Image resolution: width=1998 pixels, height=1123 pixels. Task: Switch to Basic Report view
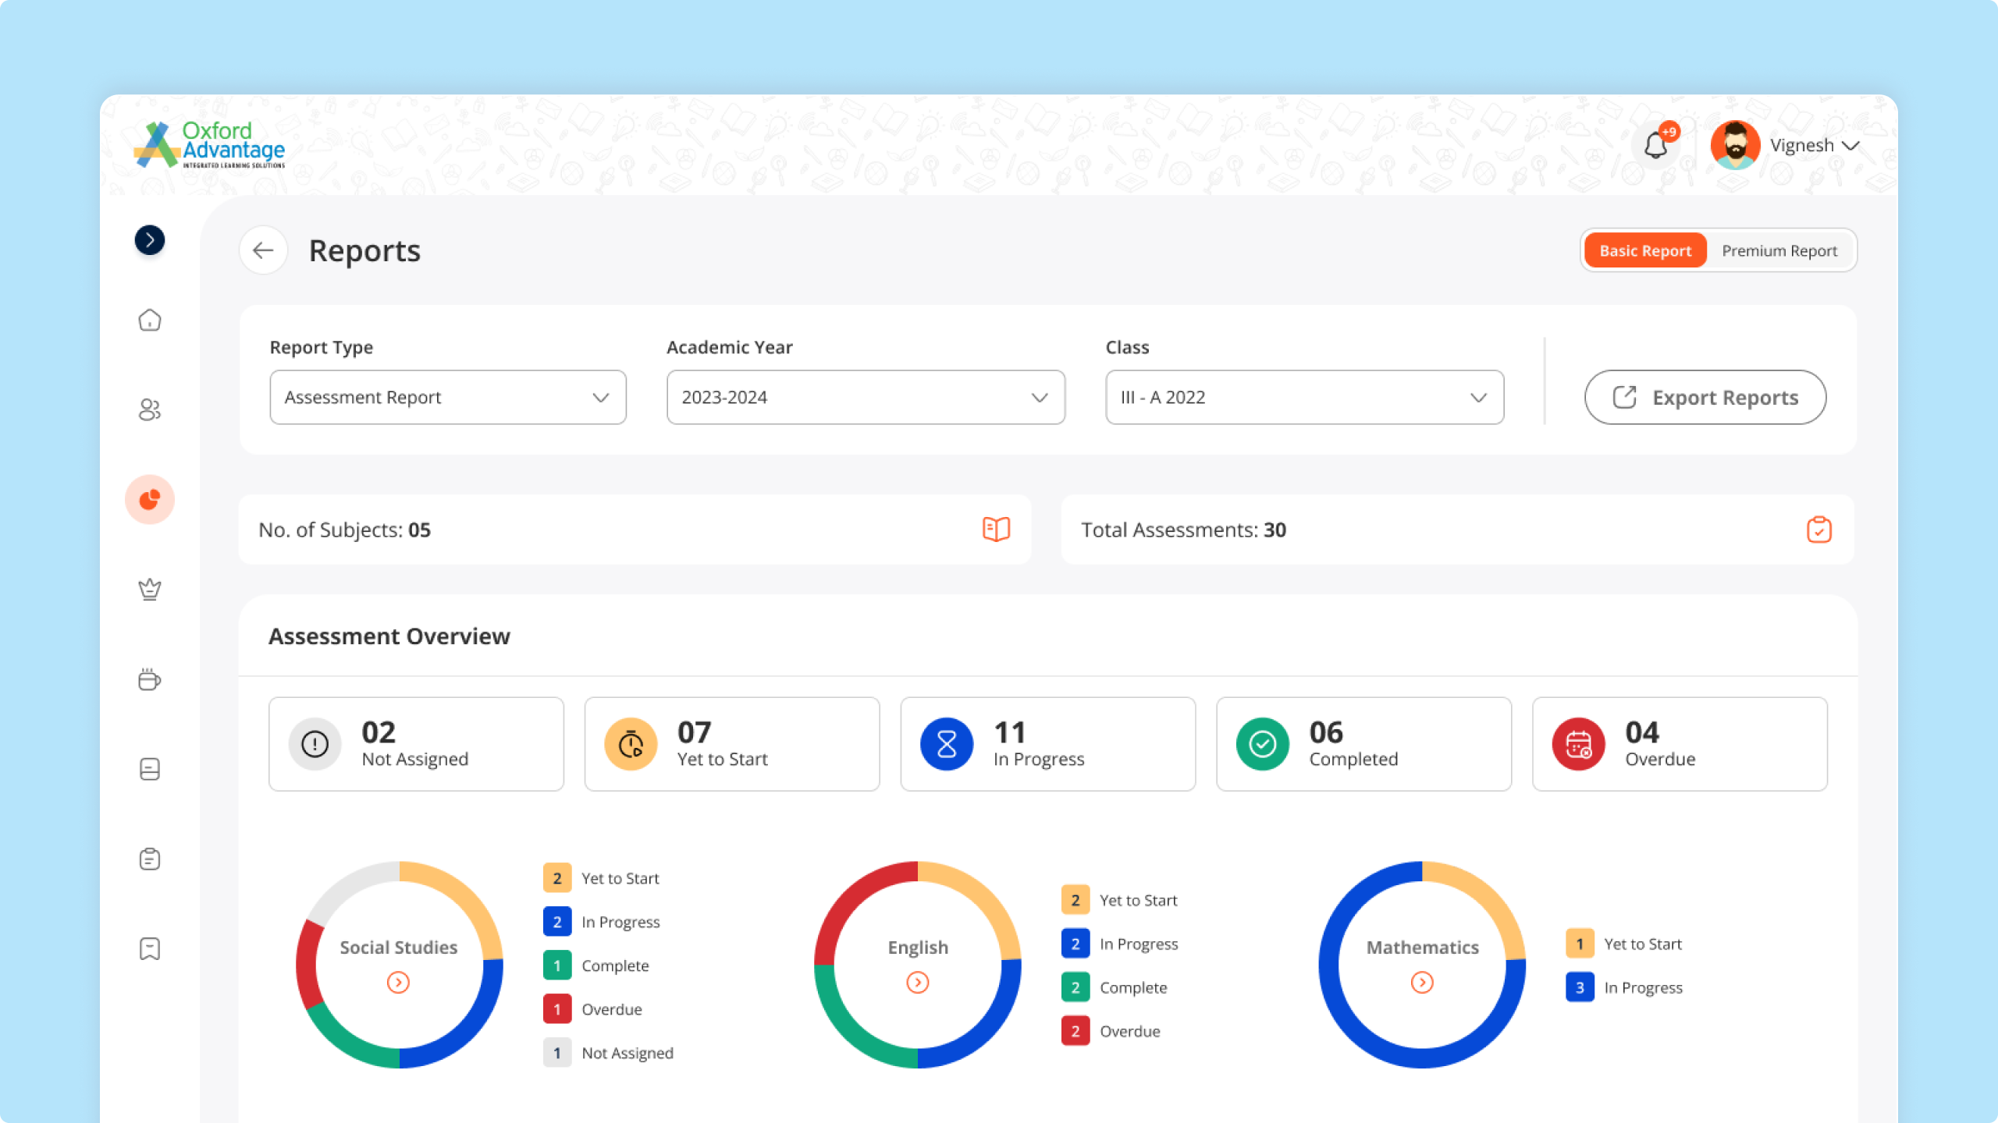click(1644, 250)
